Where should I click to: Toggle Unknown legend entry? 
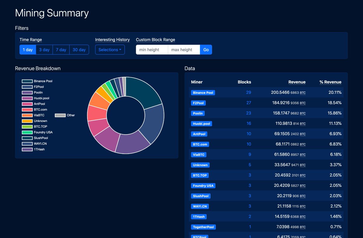[x=34, y=121]
